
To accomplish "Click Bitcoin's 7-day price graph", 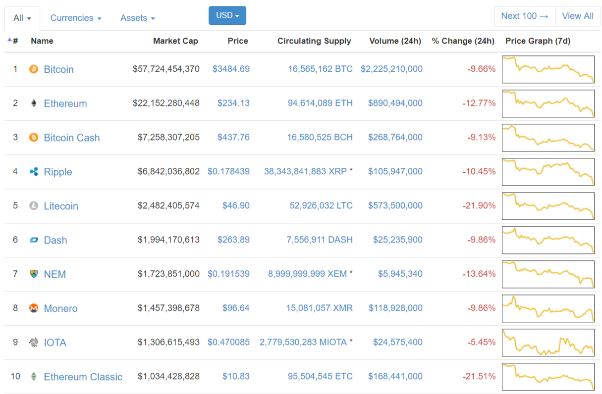I will 548,69.
